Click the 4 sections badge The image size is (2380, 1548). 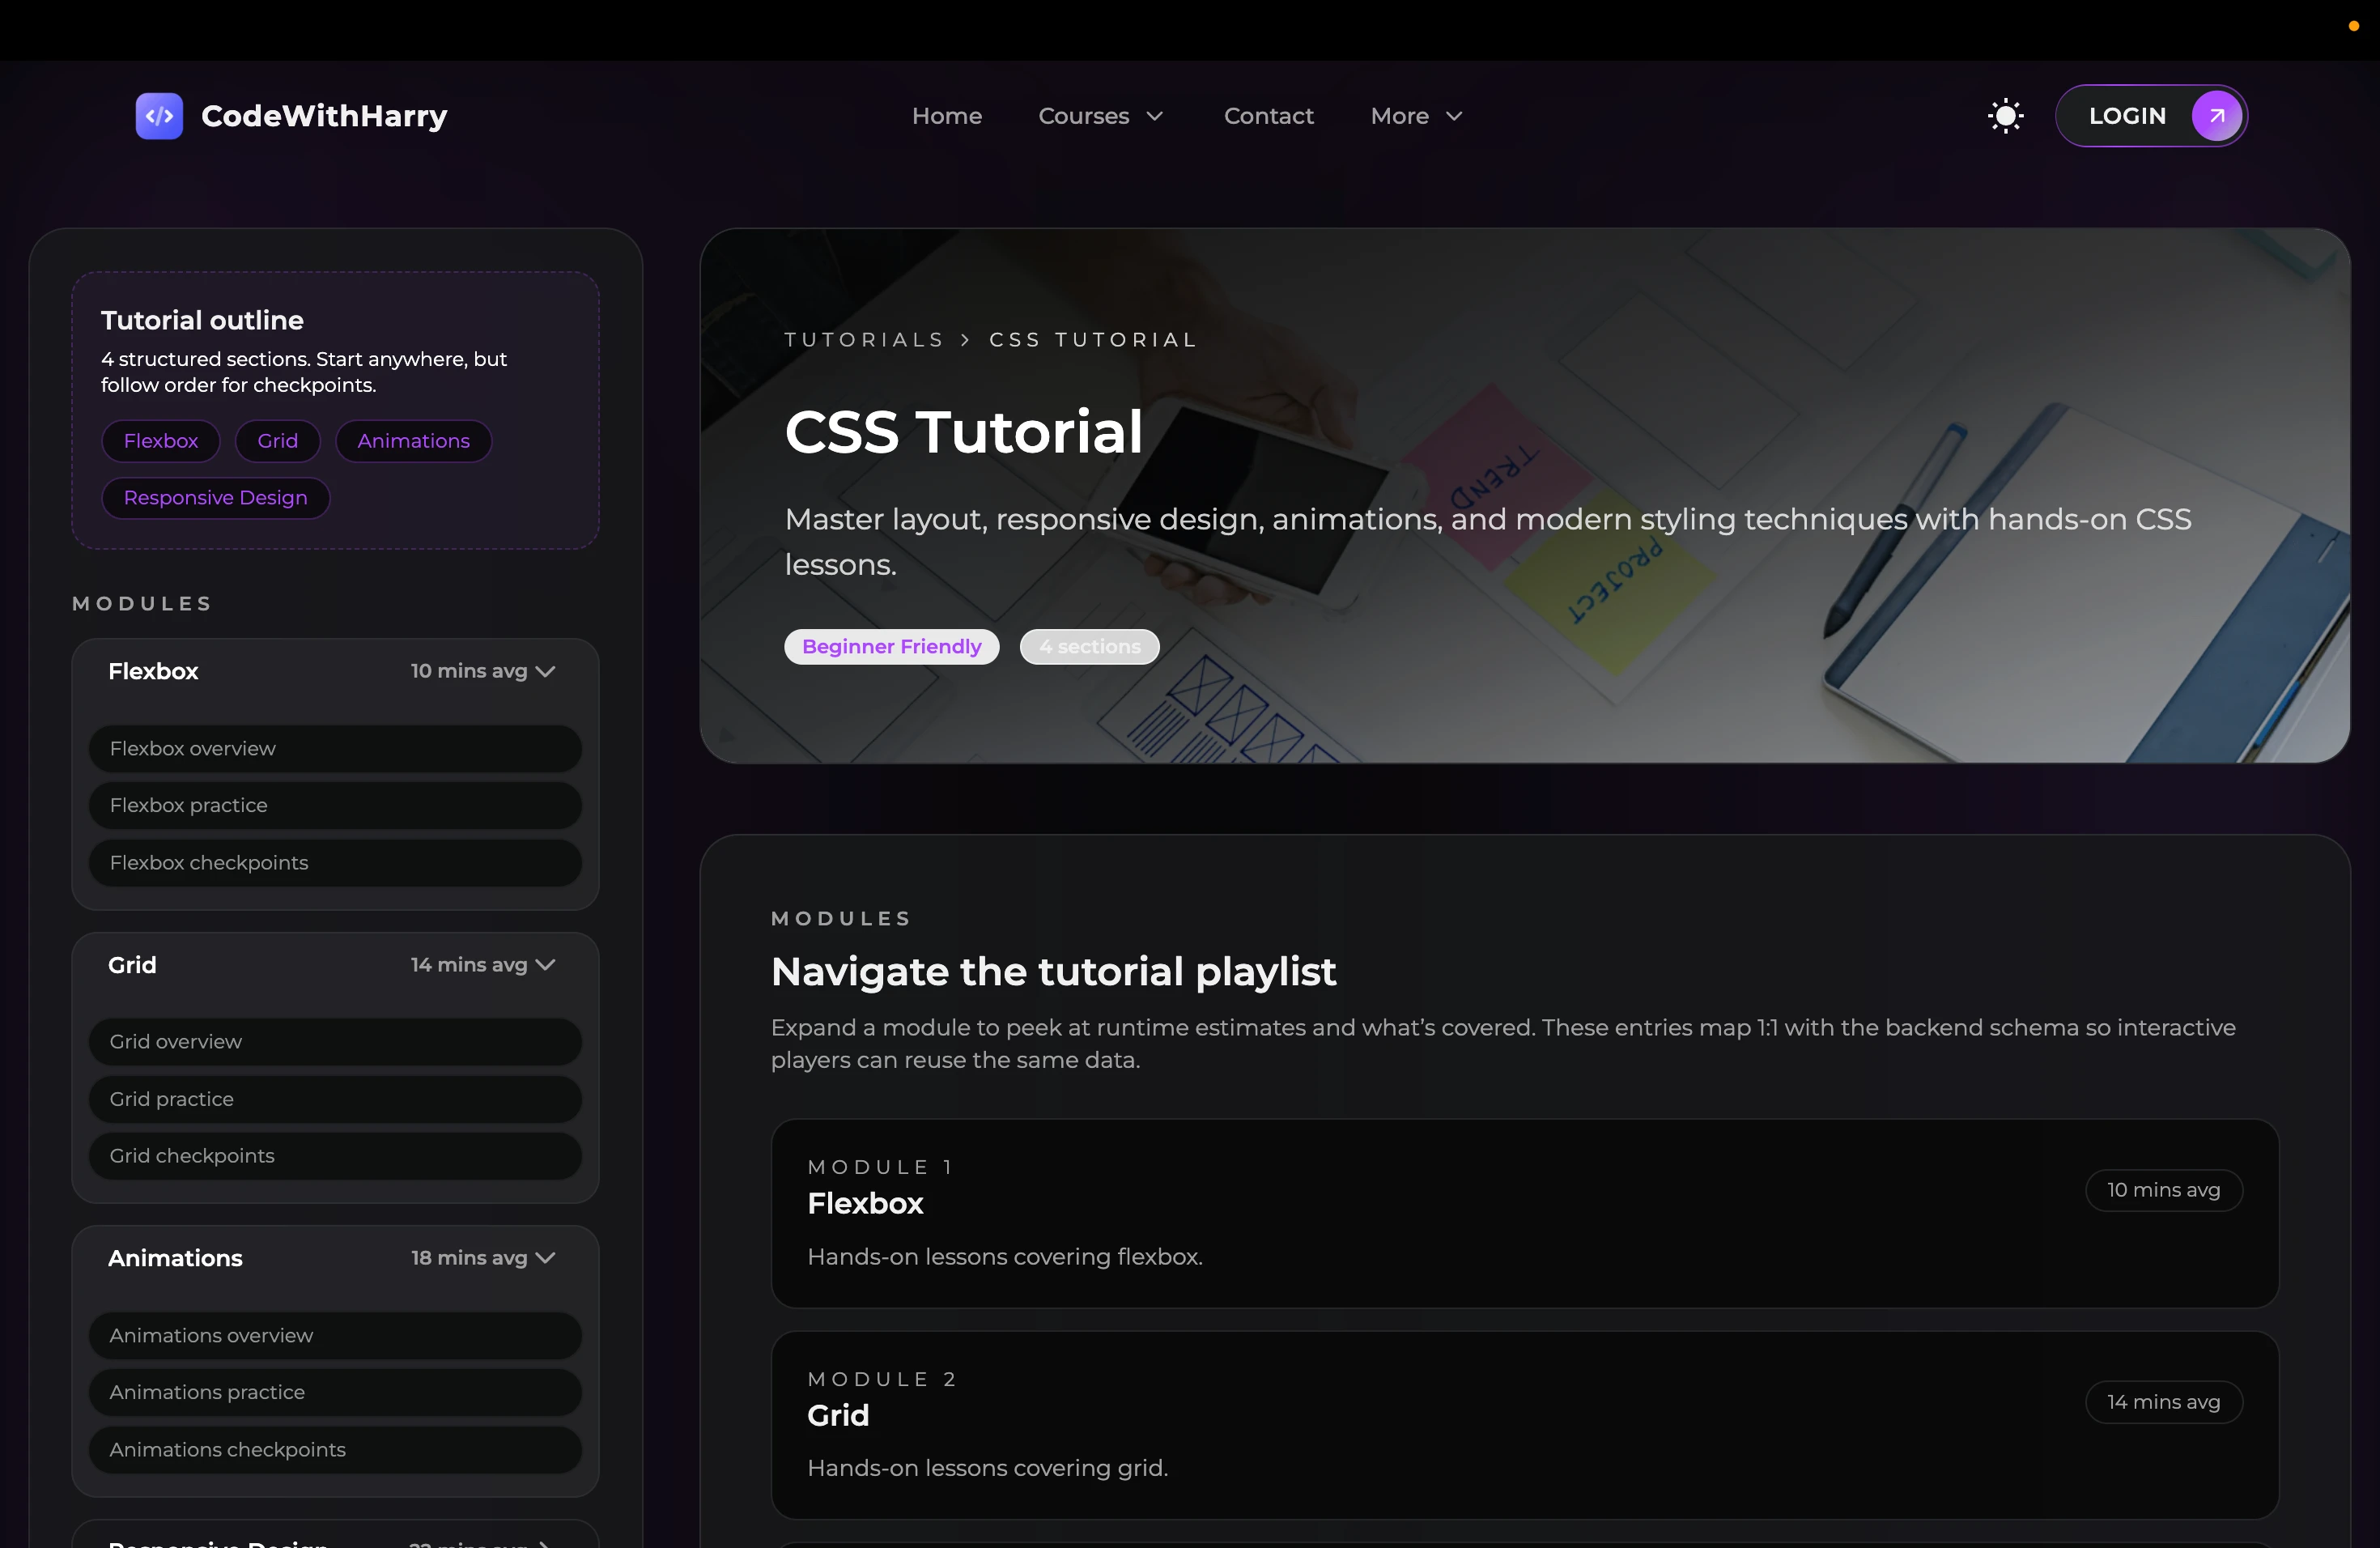click(1089, 646)
